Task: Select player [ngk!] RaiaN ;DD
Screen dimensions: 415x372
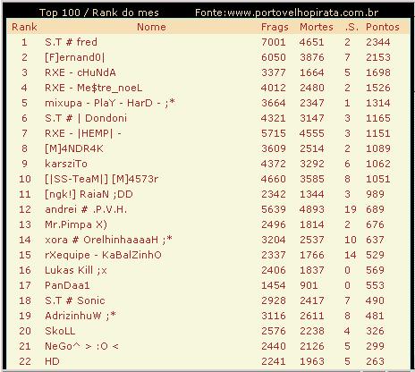Action: click(89, 194)
